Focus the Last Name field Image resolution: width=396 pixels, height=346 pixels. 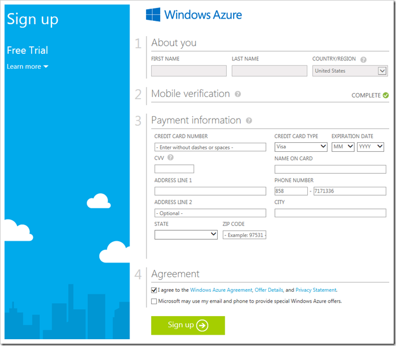[x=269, y=71]
